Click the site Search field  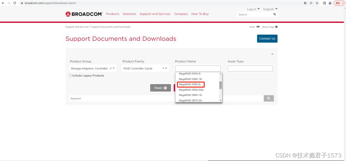pyautogui.click(x=255, y=14)
